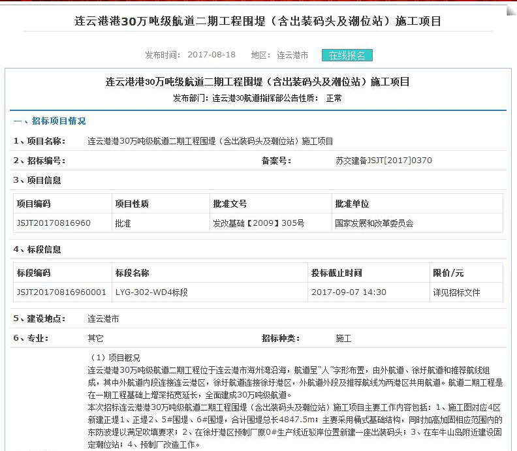Screen dimensions: 517x451
Task: Click the project code JSJT20170816960 cell
Action: (54, 223)
